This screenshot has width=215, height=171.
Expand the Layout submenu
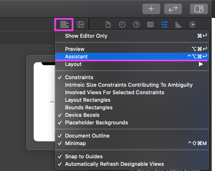click(132, 64)
